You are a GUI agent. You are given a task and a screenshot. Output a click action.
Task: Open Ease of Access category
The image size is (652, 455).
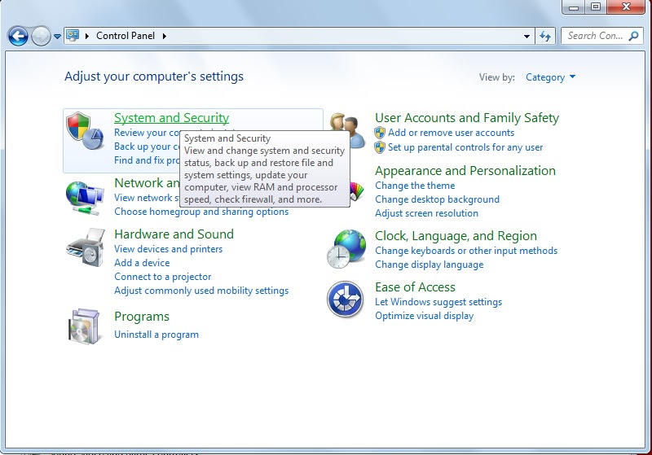[415, 287]
